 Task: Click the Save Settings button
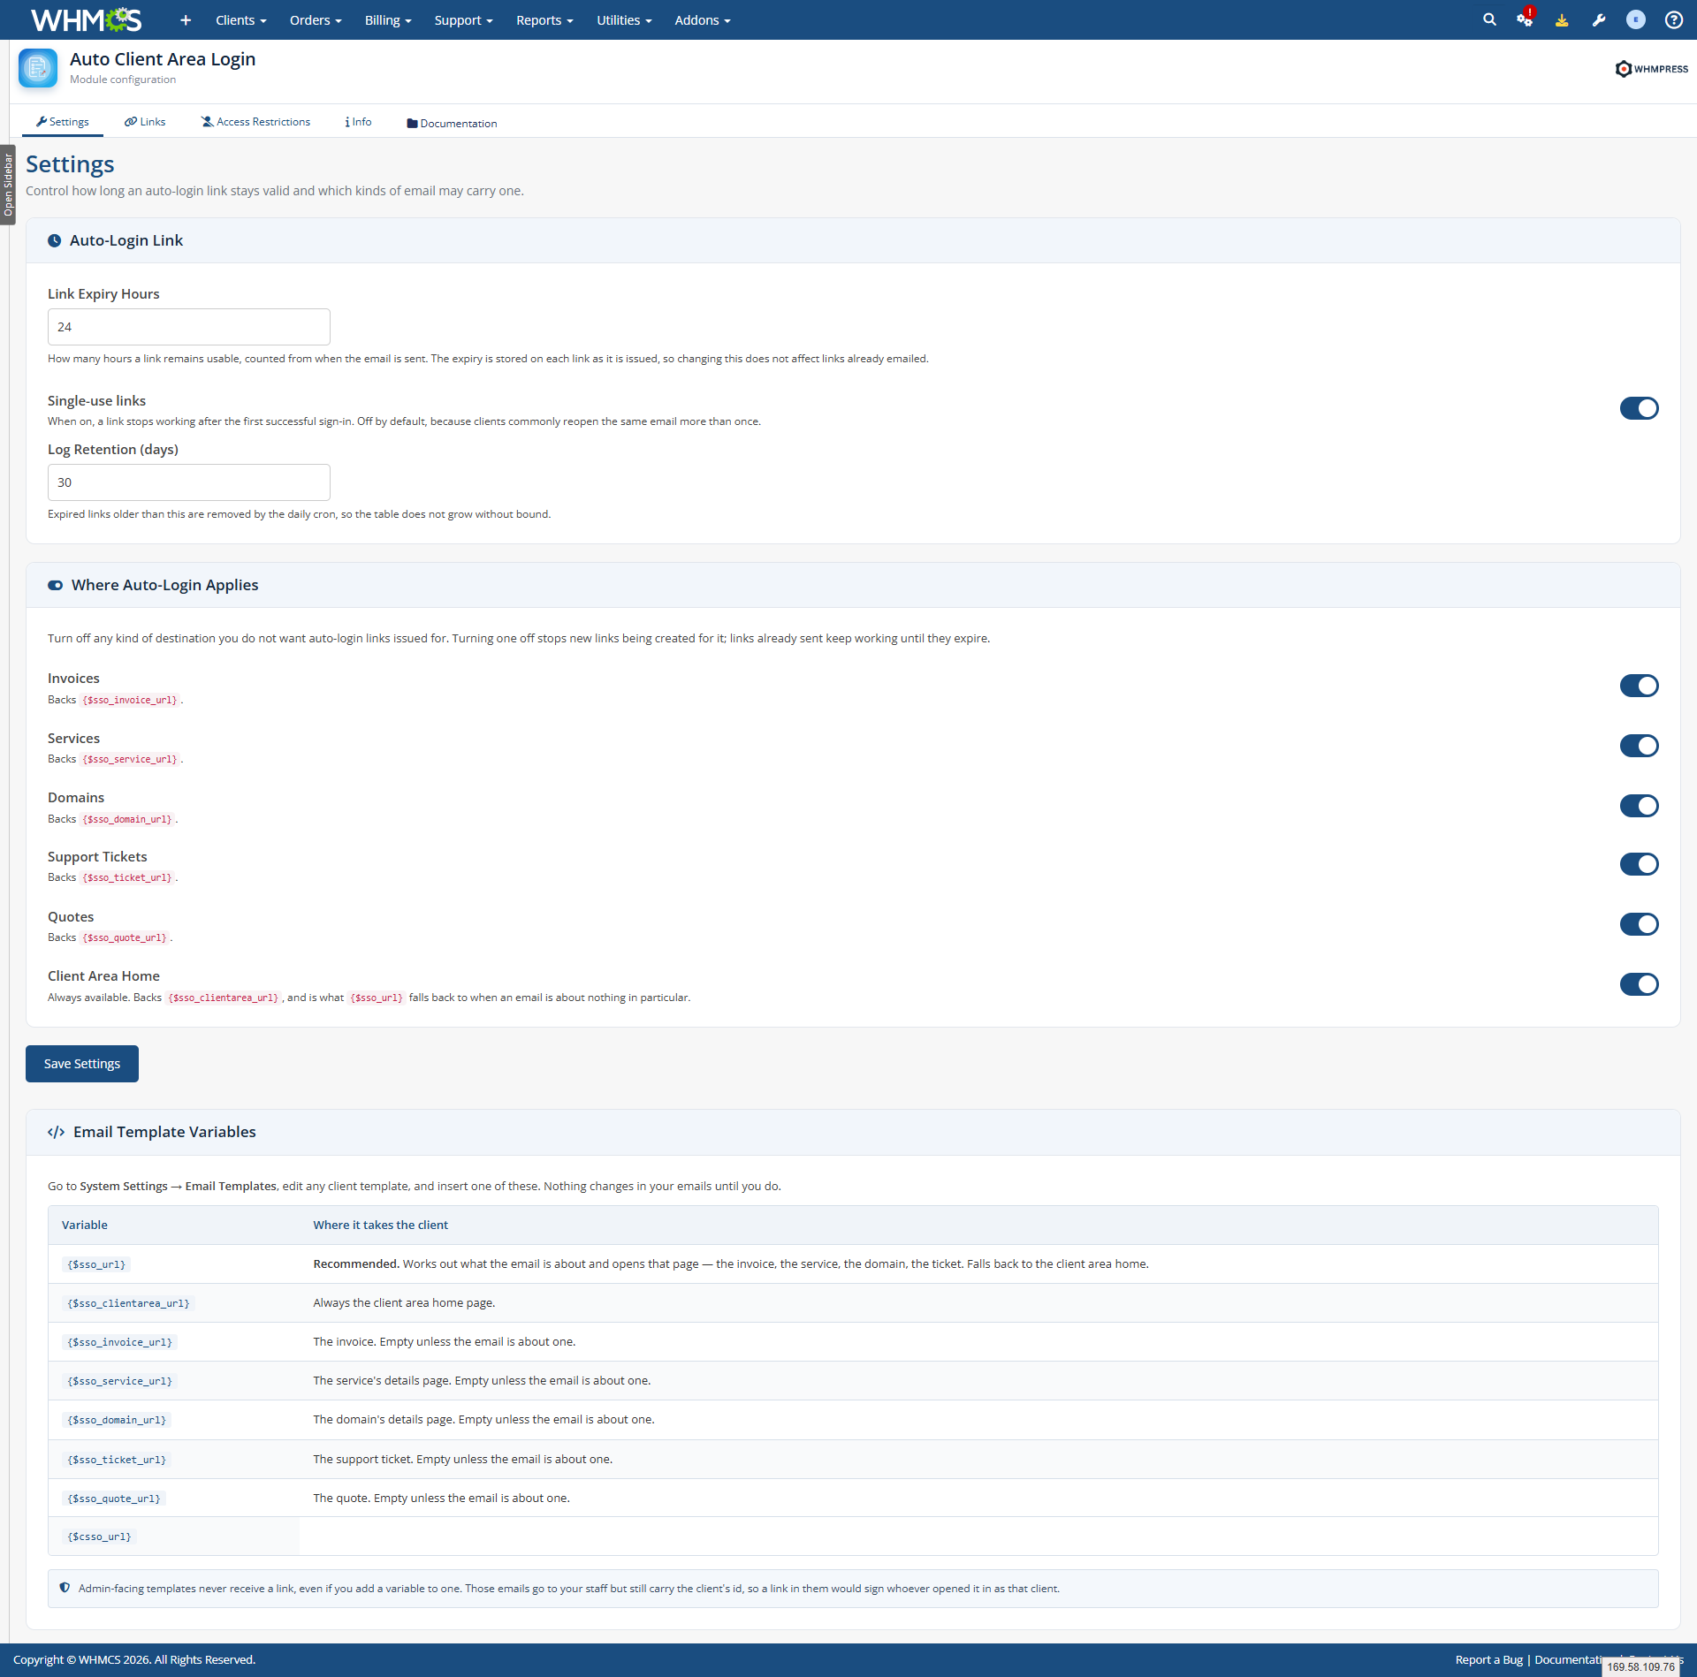[82, 1063]
